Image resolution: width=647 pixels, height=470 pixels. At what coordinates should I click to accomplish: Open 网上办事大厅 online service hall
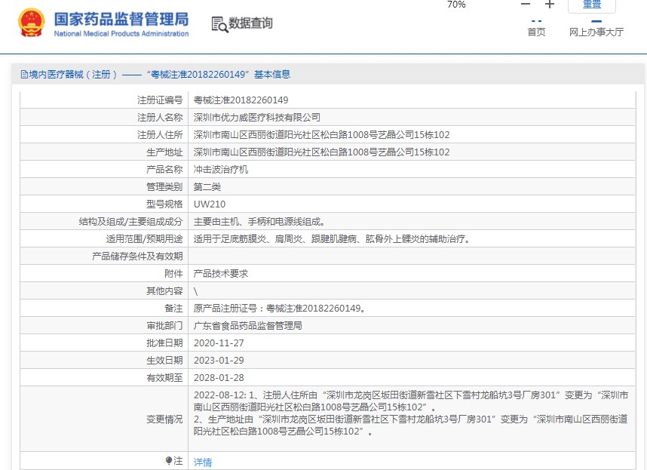pos(596,32)
